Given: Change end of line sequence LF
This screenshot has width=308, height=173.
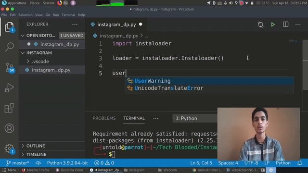Looking at the screenshot, I should tap(267, 163).
